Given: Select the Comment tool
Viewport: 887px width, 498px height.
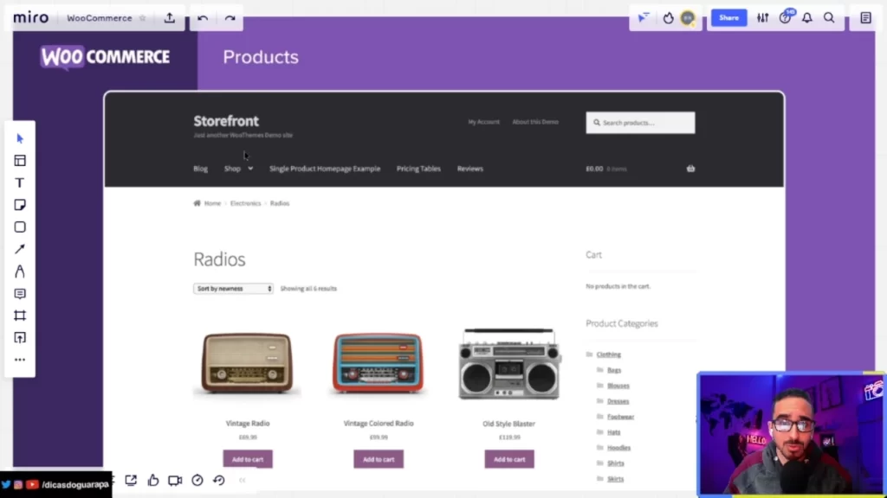Looking at the screenshot, I should (x=20, y=294).
